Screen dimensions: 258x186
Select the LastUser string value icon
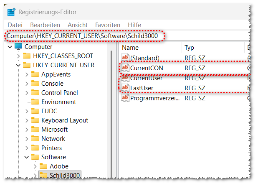coord(125,88)
